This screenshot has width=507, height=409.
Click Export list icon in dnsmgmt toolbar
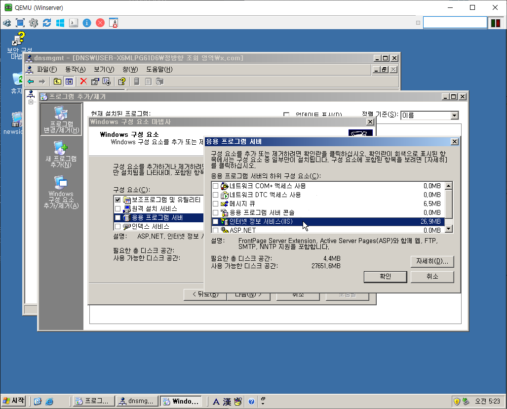point(106,82)
